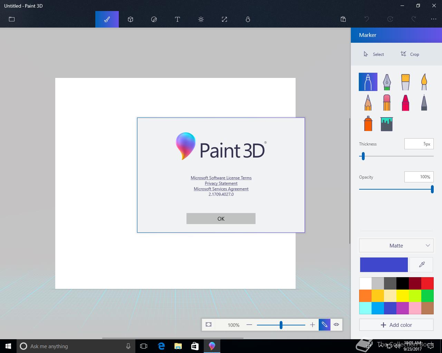
Task: Click the History clock icon
Action: (390, 19)
